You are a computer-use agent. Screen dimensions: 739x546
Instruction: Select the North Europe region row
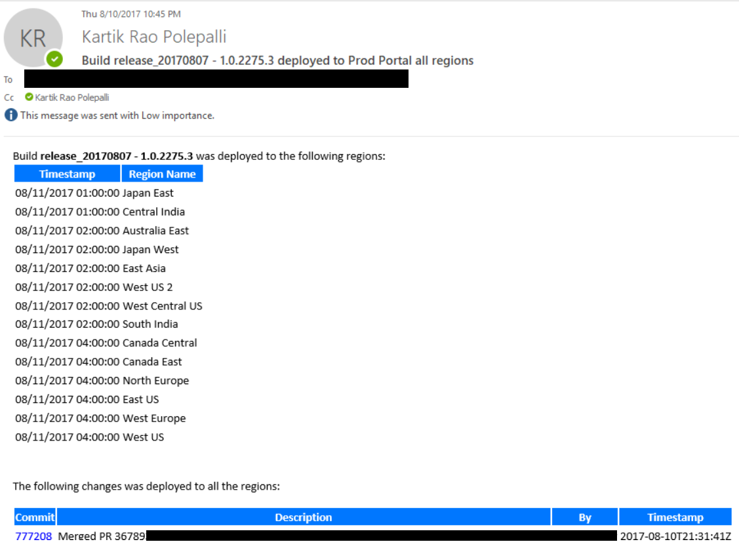pos(102,381)
